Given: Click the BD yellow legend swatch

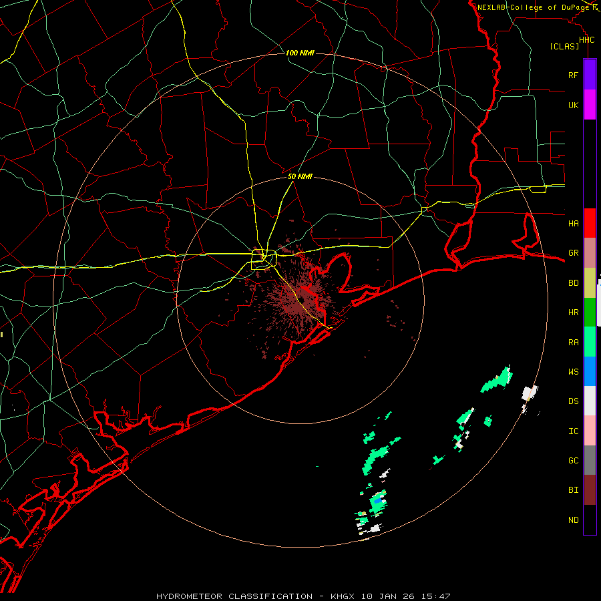Looking at the screenshot, I should pyautogui.click(x=590, y=282).
